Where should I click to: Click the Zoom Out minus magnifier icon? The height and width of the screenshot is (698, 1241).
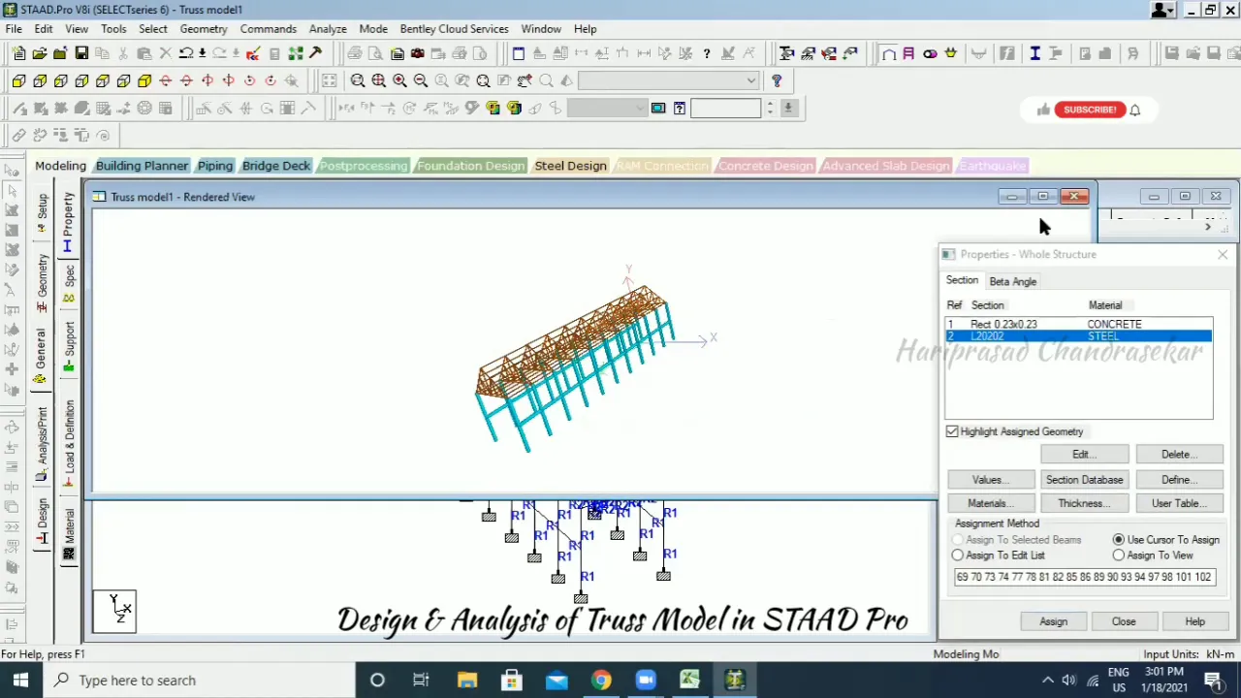pyautogui.click(x=421, y=80)
